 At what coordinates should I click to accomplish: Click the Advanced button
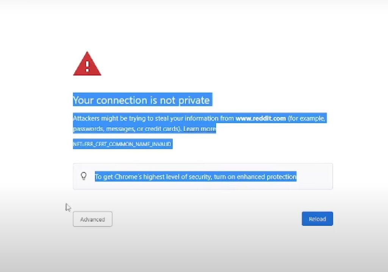click(x=92, y=219)
